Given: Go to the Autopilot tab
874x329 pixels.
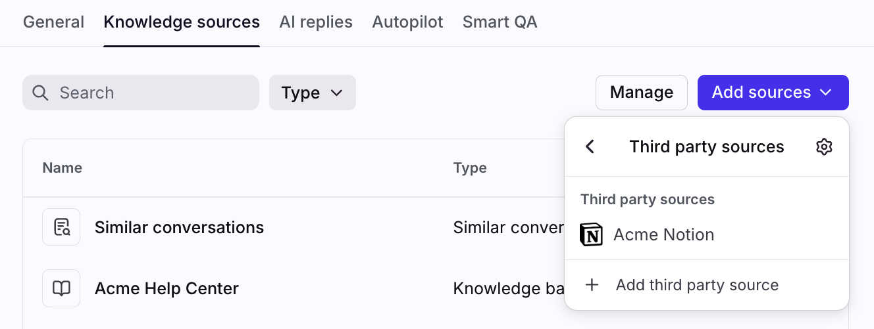Looking at the screenshot, I should [407, 22].
